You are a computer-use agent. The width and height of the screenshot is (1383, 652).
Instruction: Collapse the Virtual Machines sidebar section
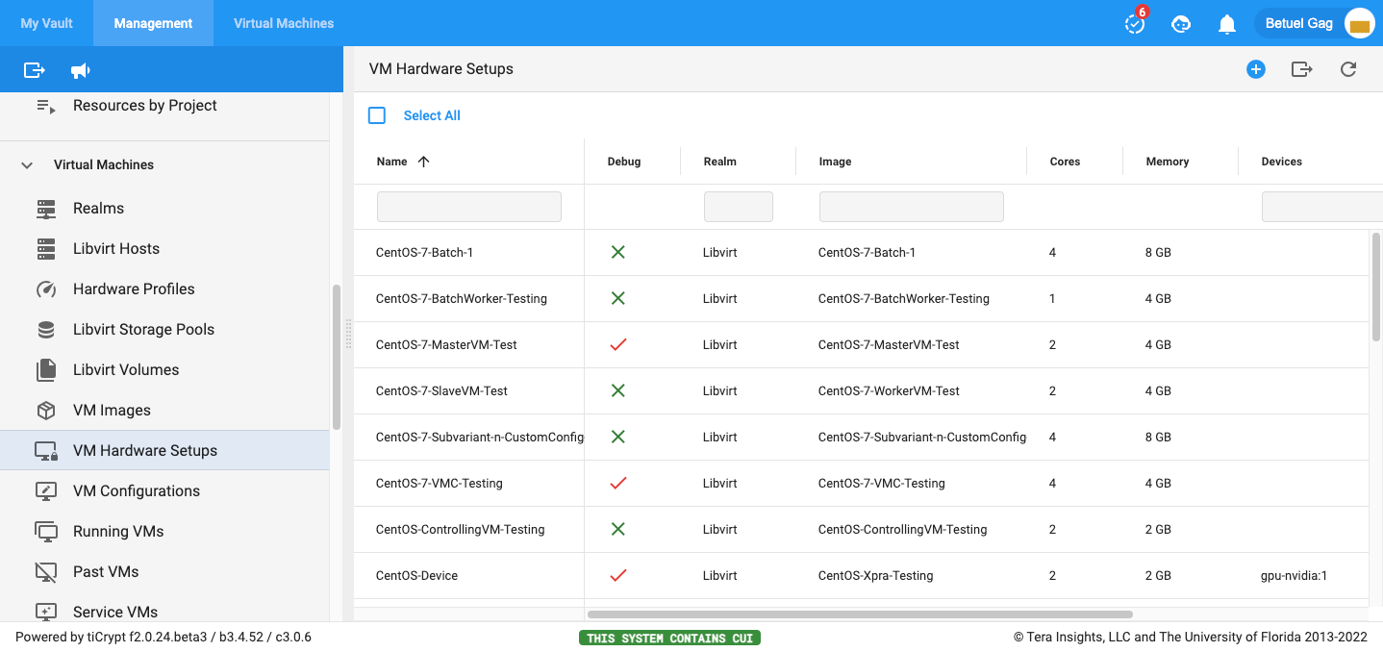click(x=27, y=165)
